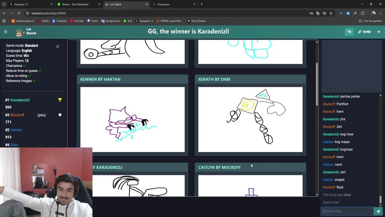Go back with the browser back arrow
The width and height of the screenshot is (385, 217).
[4, 13]
